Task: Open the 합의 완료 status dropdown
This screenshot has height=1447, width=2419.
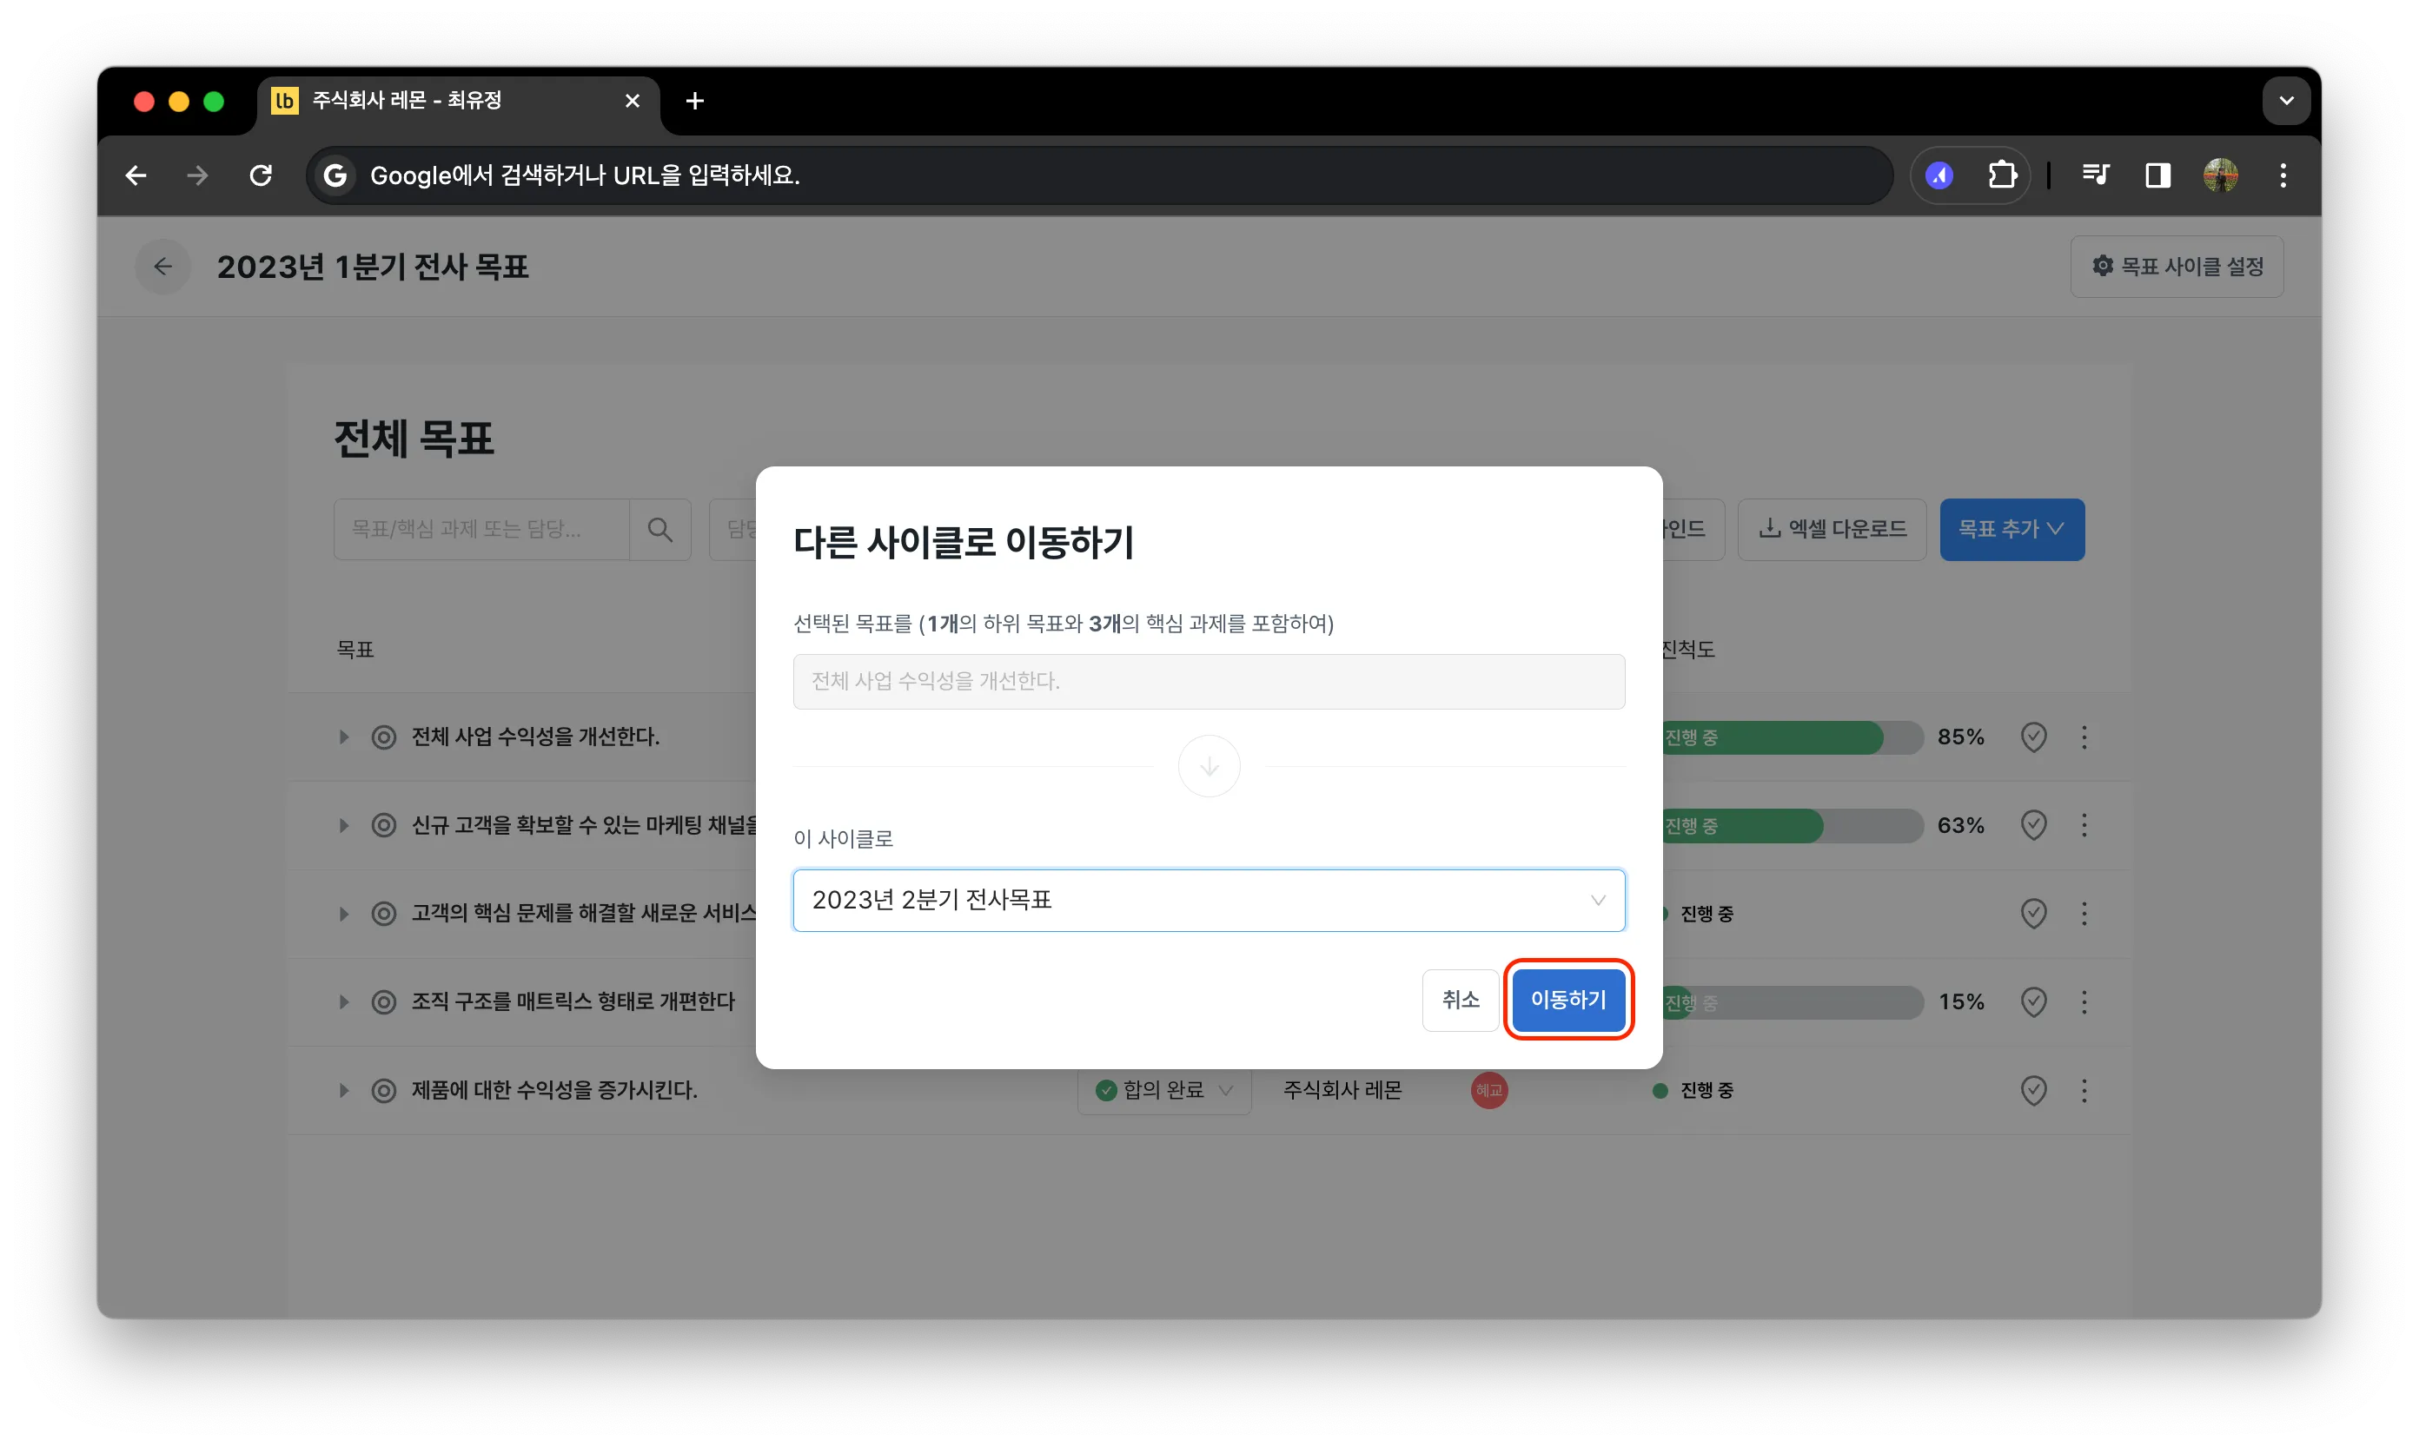Action: click(x=1163, y=1090)
